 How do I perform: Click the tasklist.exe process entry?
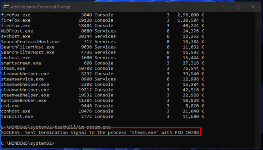coord(17,116)
